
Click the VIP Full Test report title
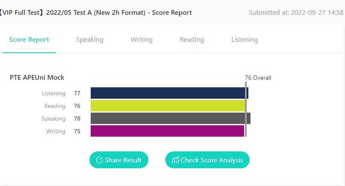(x=96, y=13)
